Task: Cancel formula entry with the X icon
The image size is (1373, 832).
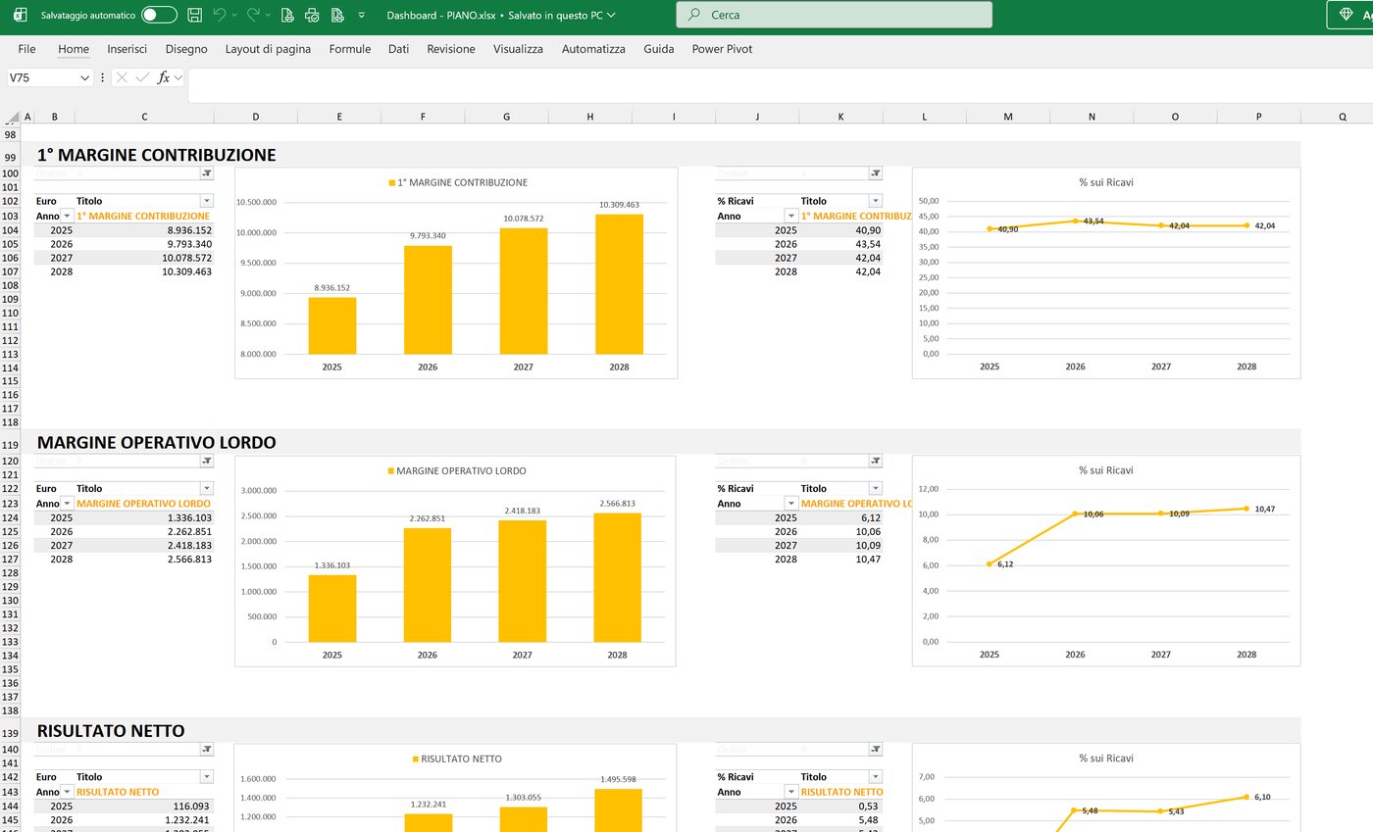Action: click(122, 77)
